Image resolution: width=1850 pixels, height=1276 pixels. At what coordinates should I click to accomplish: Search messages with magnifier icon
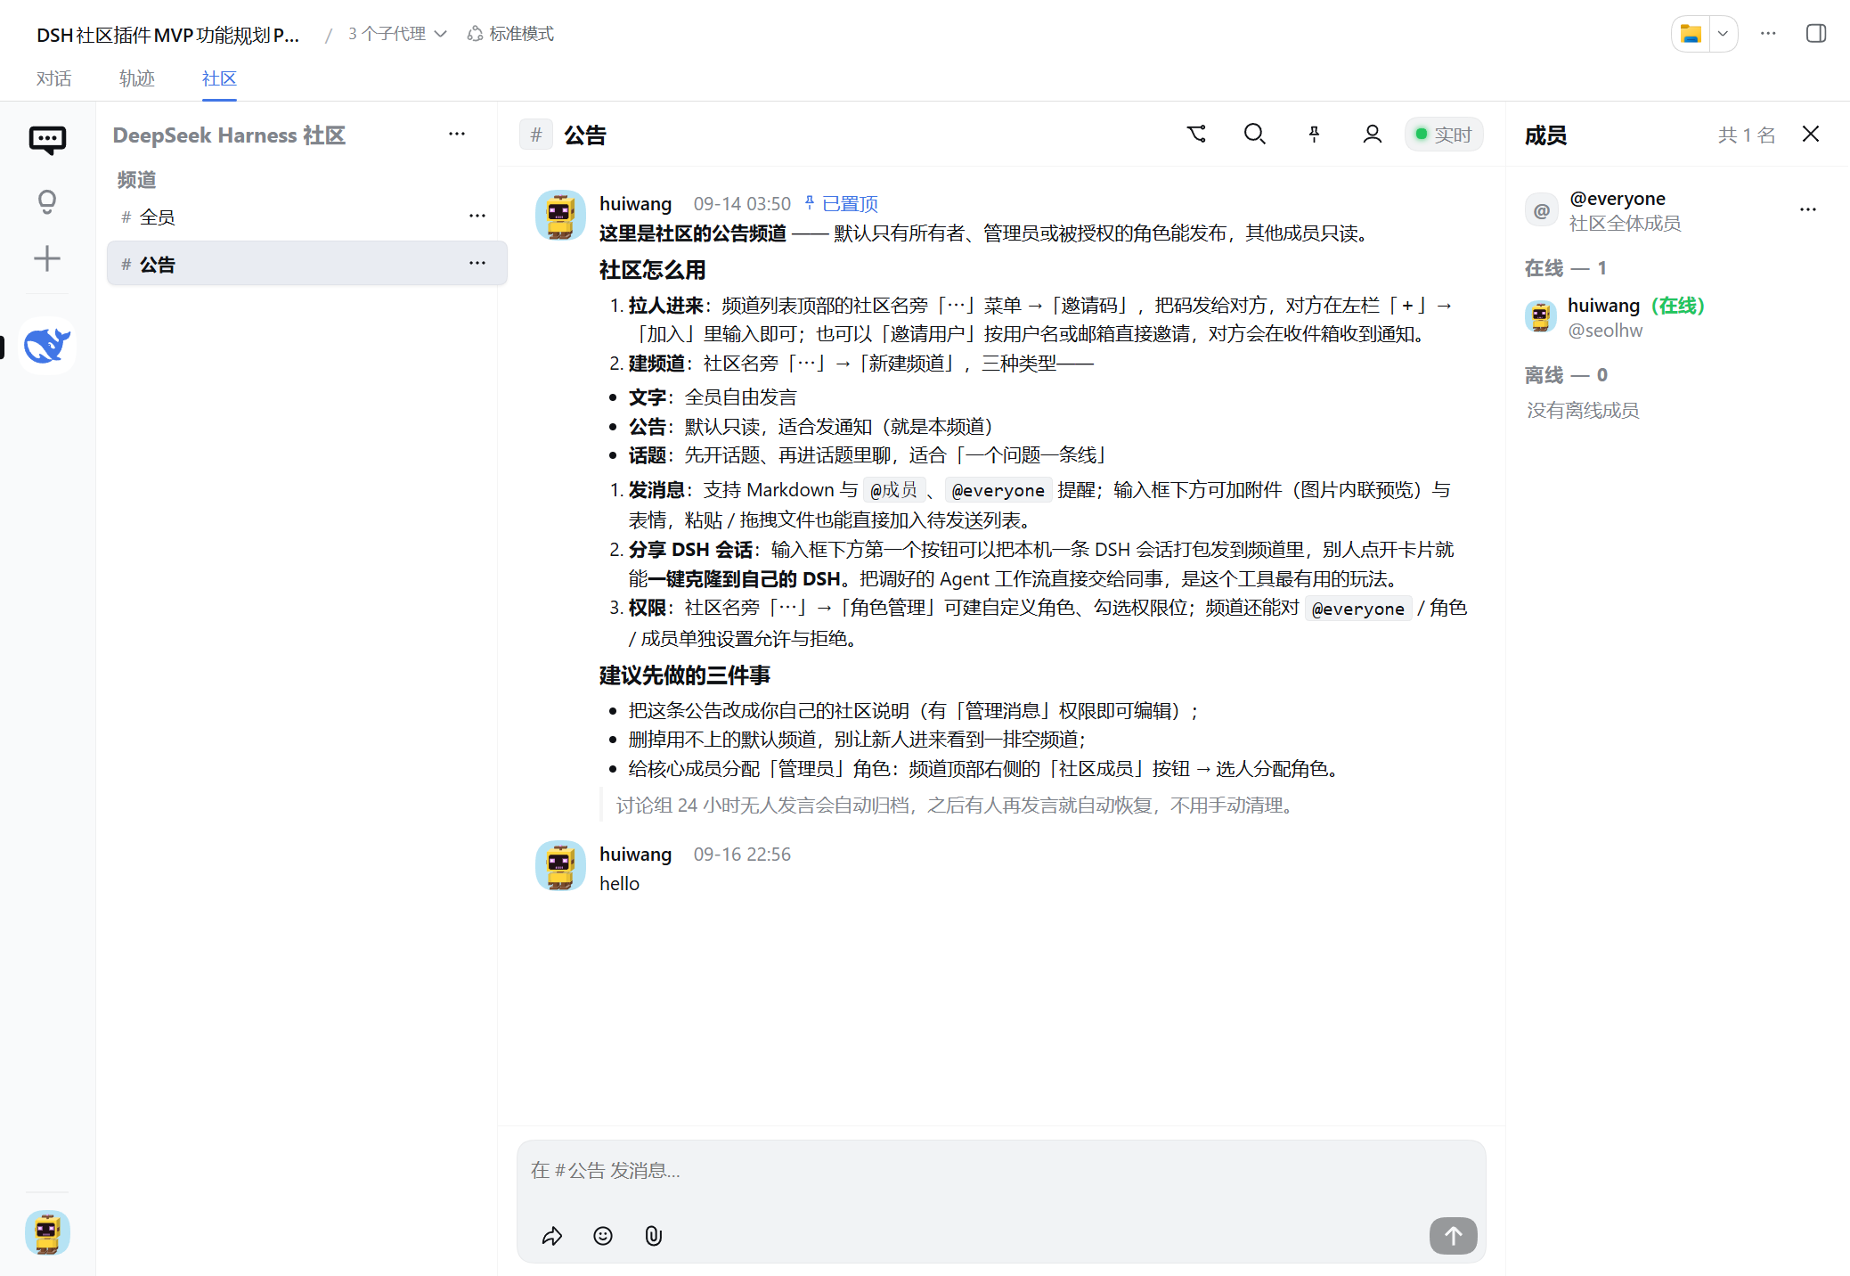pos(1255,135)
